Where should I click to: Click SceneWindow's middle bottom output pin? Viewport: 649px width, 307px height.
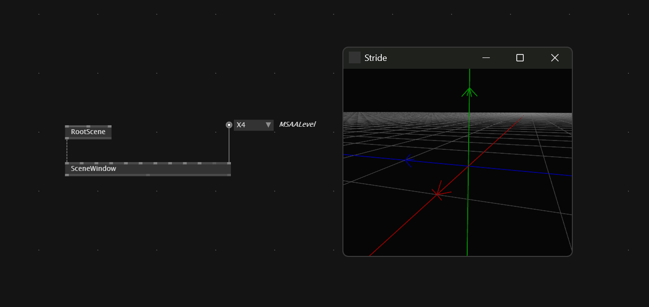(148, 175)
